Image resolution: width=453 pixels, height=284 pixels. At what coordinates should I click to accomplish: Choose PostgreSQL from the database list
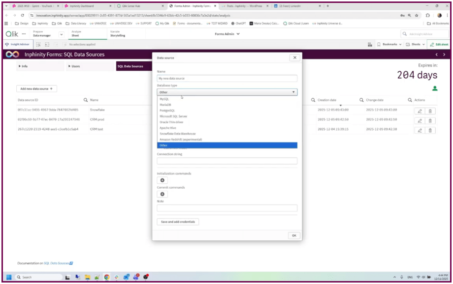click(x=227, y=111)
